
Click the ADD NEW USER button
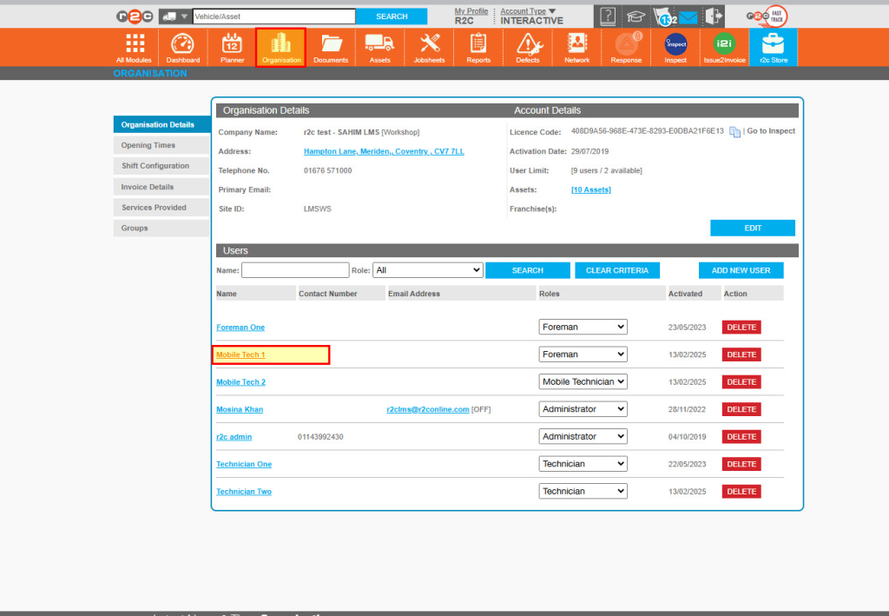[741, 270]
